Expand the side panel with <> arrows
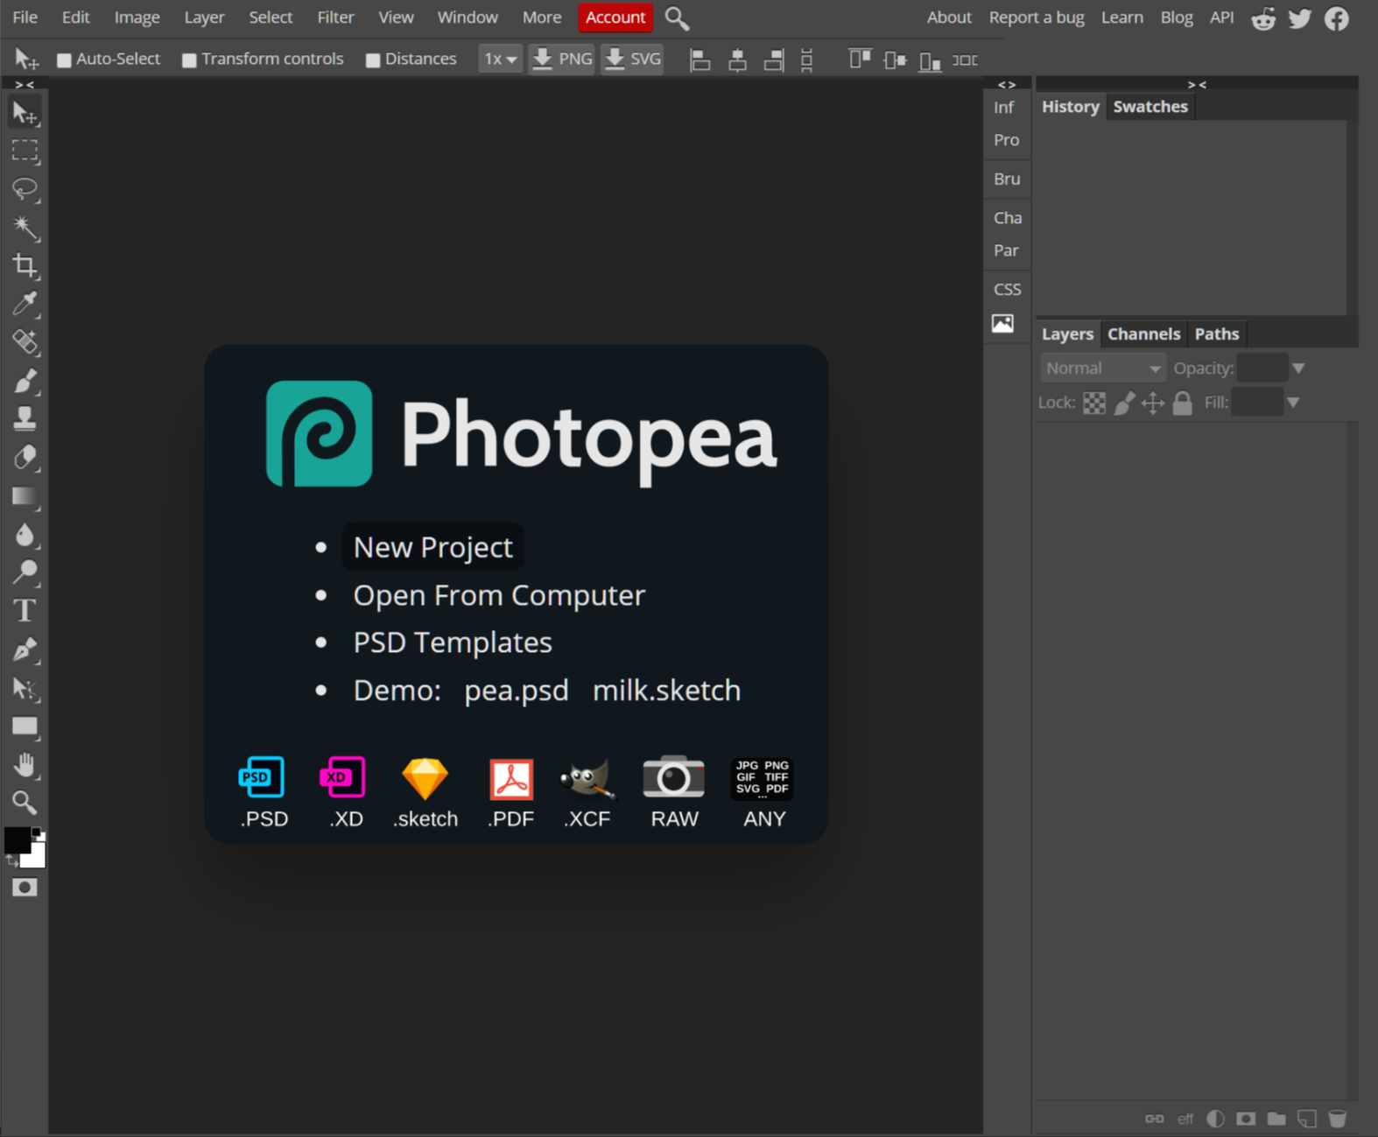1378x1137 pixels. pos(1007,85)
